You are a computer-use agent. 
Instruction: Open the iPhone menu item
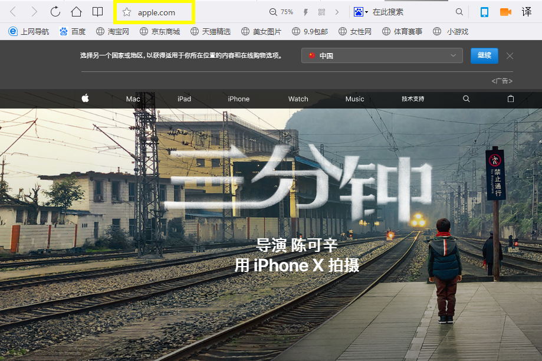click(238, 99)
